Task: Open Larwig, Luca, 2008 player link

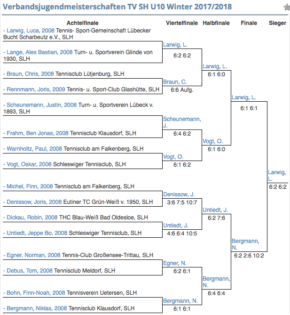Action: [x=31, y=31]
